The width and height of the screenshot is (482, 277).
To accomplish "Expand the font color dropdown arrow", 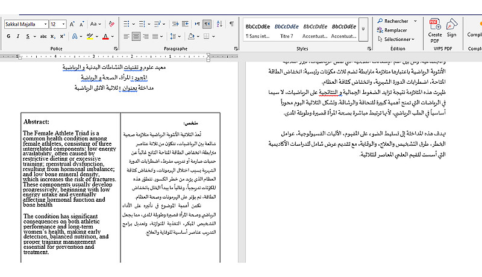I will pos(113,36).
